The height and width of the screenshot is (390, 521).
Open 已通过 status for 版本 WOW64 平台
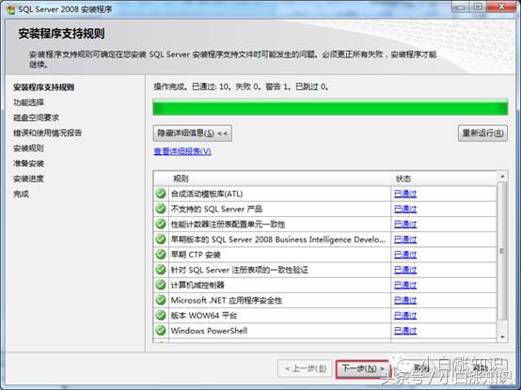click(405, 316)
